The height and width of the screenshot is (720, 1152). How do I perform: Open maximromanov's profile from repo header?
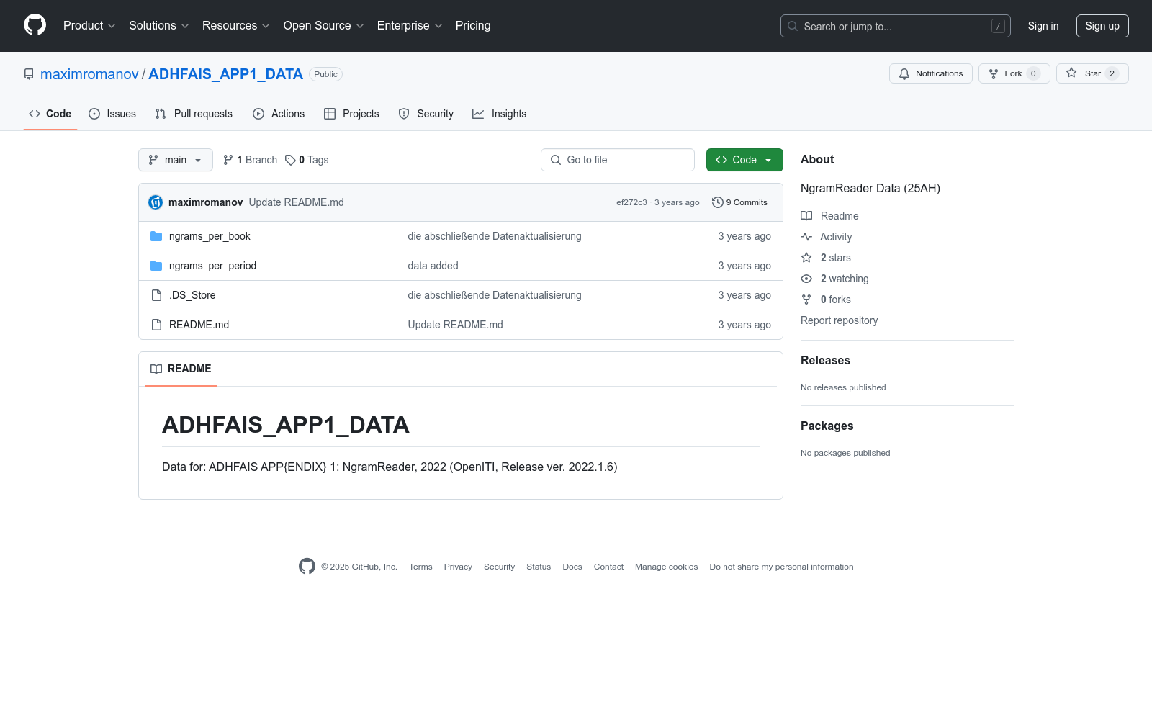click(x=89, y=74)
